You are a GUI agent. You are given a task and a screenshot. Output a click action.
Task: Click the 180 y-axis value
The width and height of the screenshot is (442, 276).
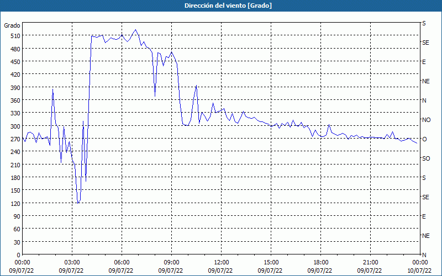(x=15, y=178)
